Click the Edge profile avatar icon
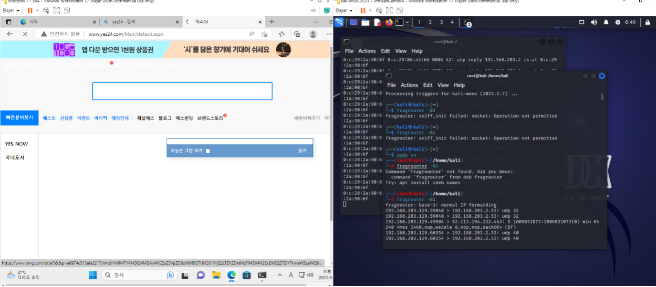 click(x=313, y=34)
